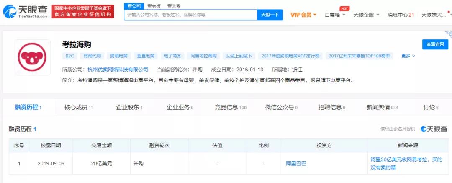This screenshot has width=452, height=183.
Task: Select the 跨境电商 tag
Action: (119, 56)
